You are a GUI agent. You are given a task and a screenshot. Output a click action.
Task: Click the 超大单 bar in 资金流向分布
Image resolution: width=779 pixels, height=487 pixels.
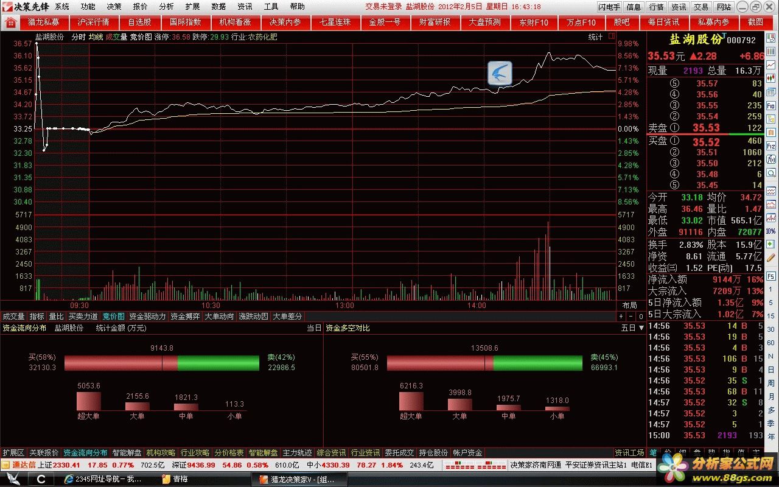(88, 401)
